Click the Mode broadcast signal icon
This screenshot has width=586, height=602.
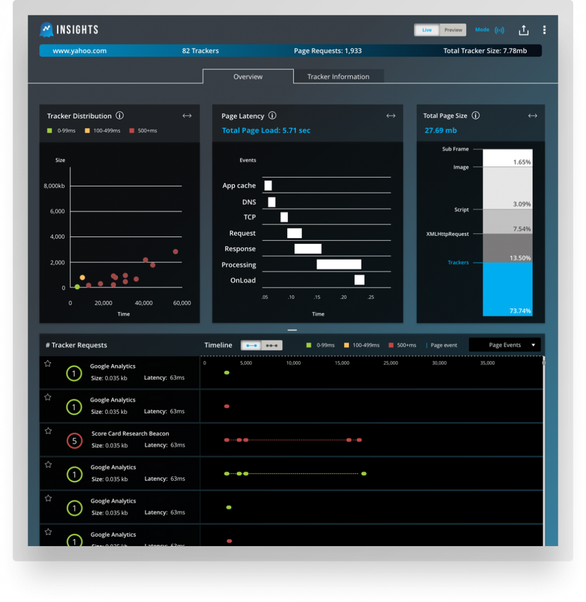pyautogui.click(x=499, y=30)
